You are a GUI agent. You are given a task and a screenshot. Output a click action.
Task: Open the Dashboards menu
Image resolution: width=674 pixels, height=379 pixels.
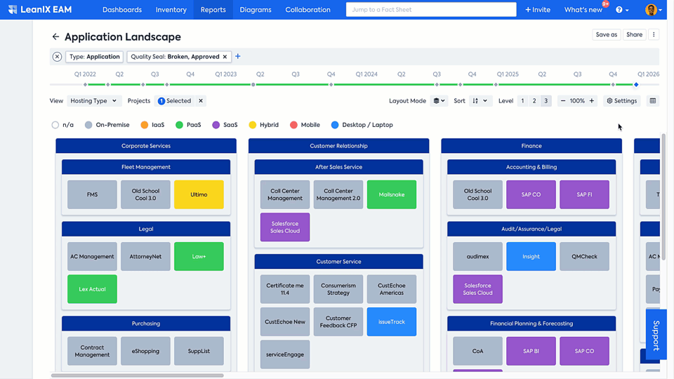[x=122, y=9]
